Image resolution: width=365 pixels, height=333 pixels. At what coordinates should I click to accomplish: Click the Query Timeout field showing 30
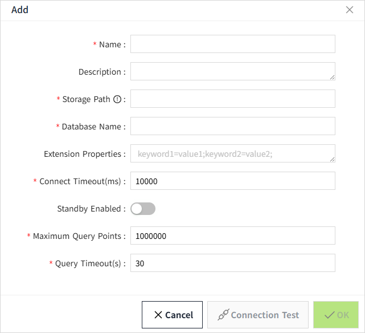click(x=232, y=263)
